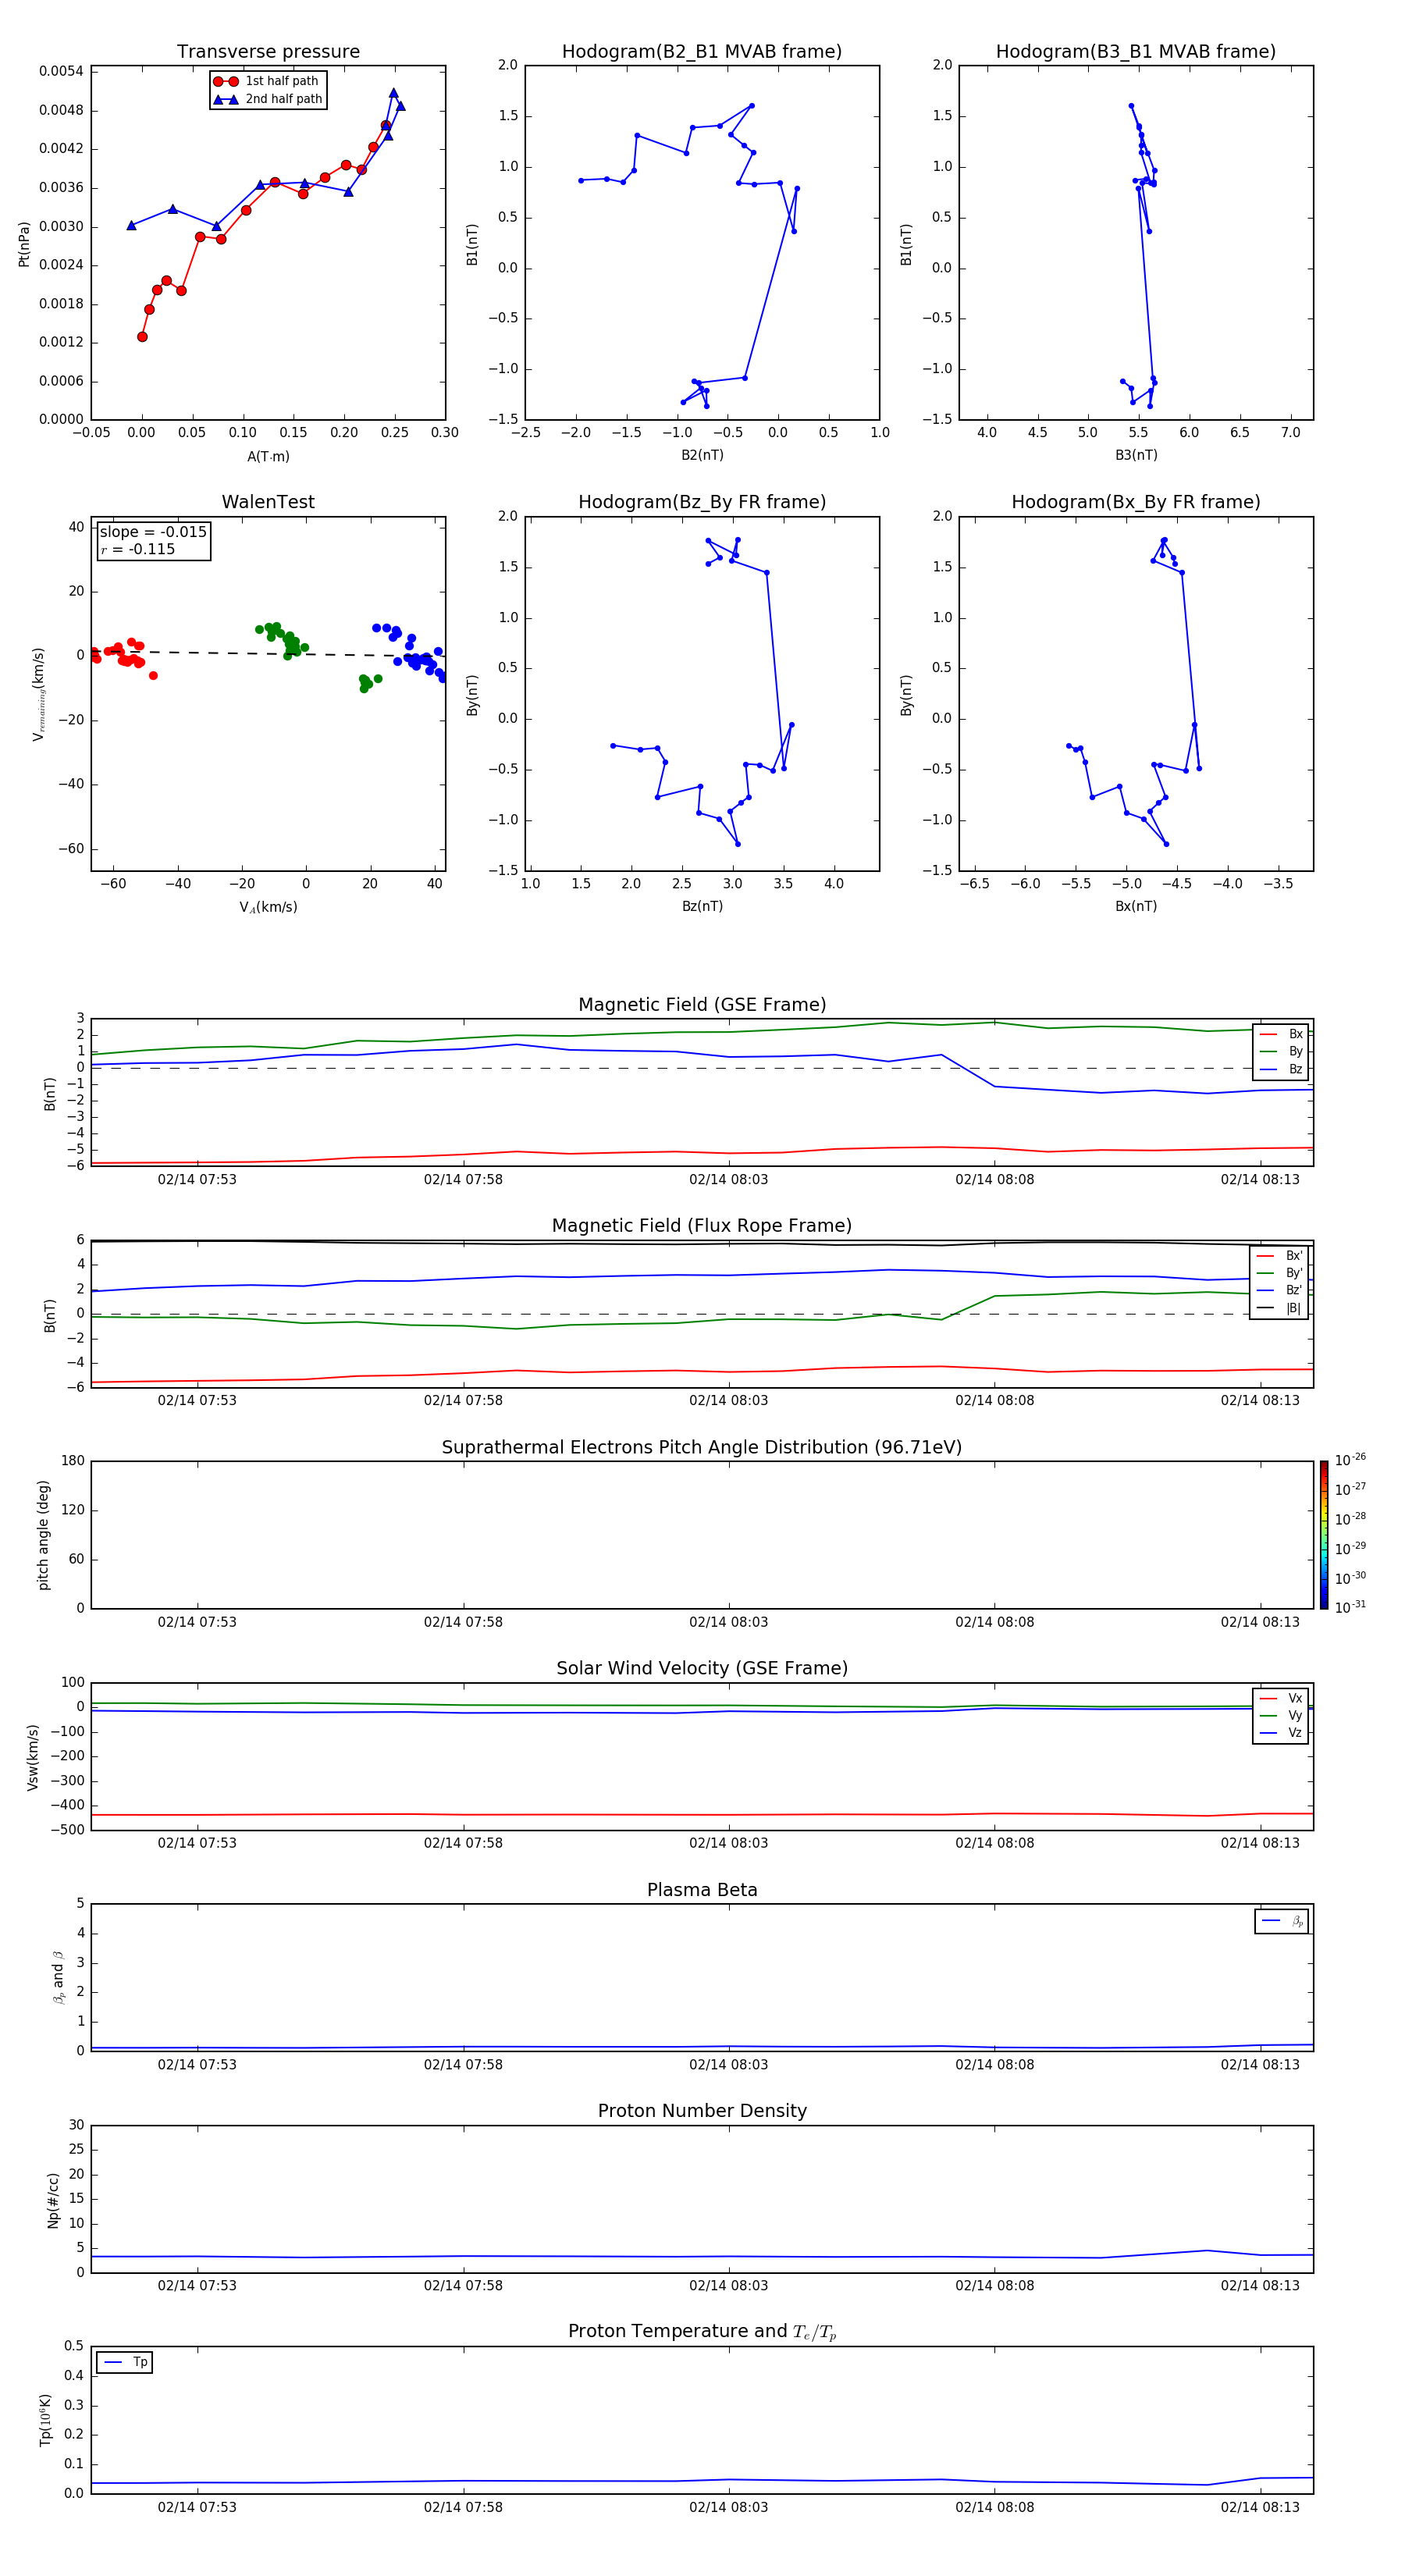
Task: Click the By' entry in Flux Rope legend
Action: (x=1279, y=1273)
